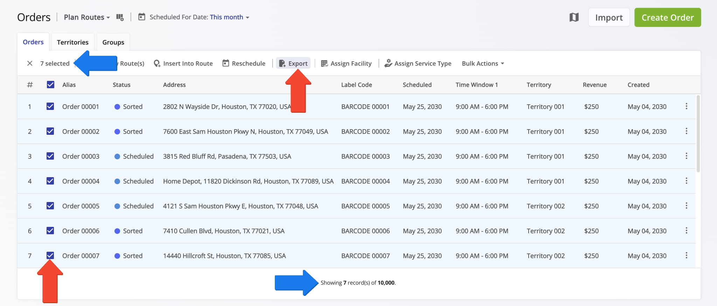Open row menu for Order 00003
This screenshot has width=717, height=306.
tap(686, 156)
